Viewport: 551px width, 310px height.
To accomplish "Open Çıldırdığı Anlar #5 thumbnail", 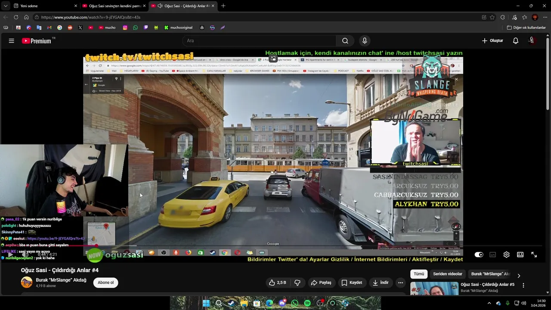I will (434, 288).
